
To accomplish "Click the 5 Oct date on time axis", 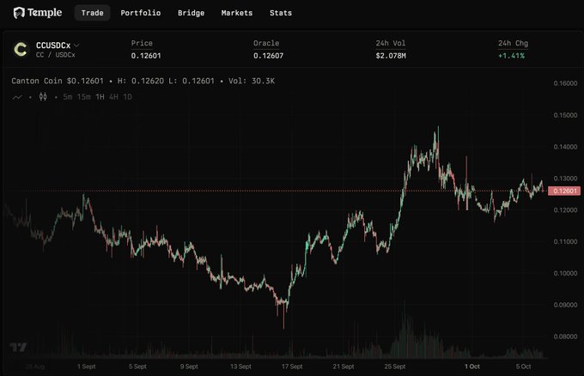I will pos(523,367).
